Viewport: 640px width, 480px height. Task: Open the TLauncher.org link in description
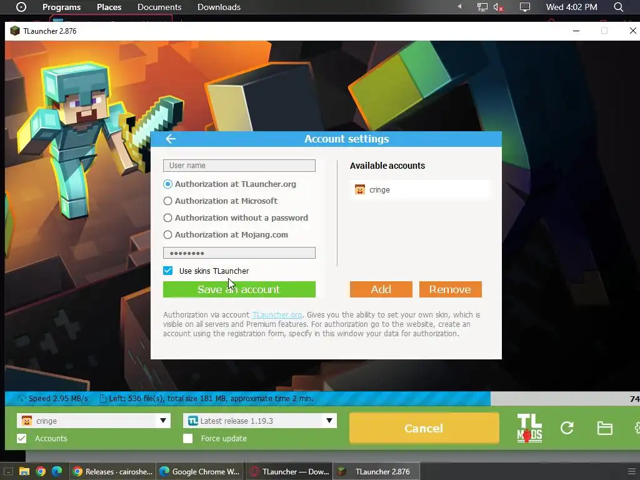(277, 315)
